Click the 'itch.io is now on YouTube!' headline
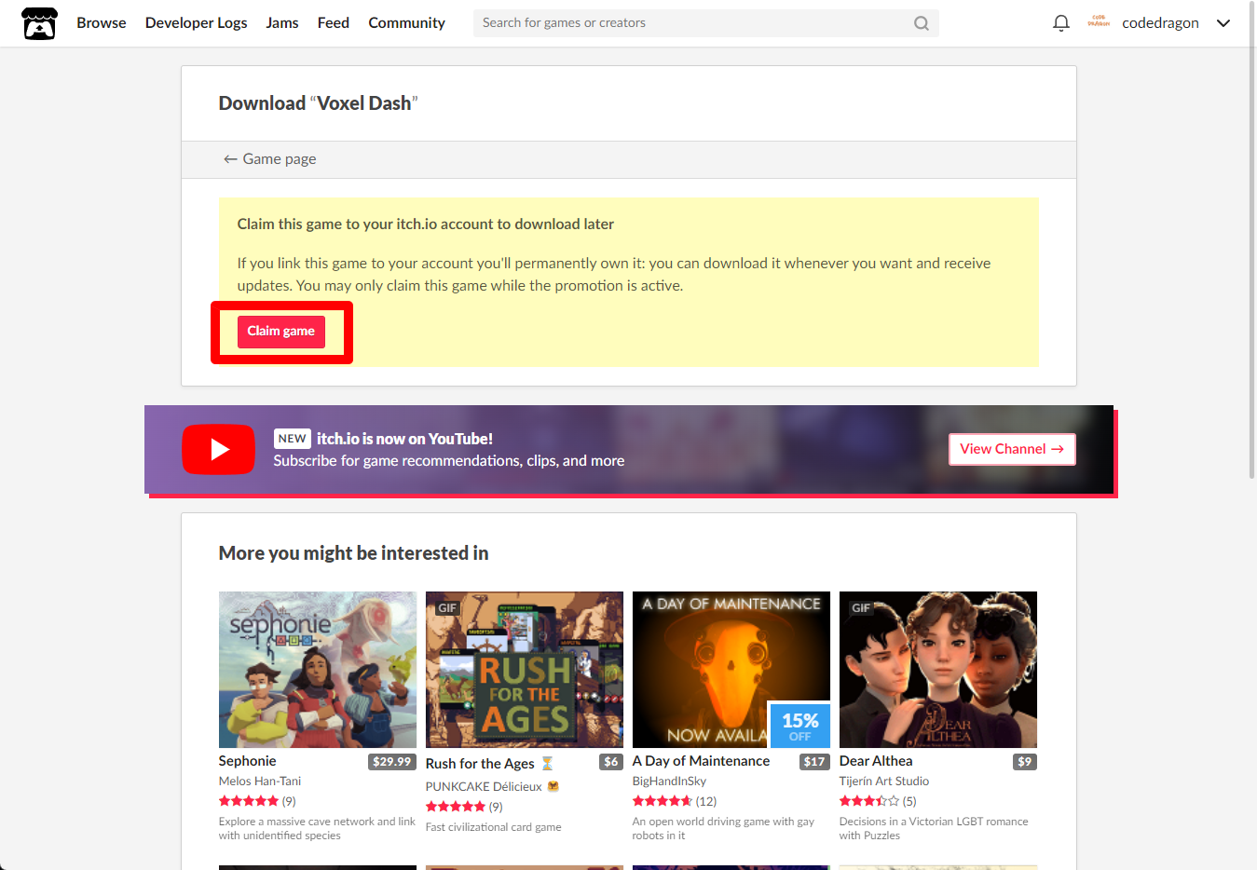1257x870 pixels. pyautogui.click(x=404, y=439)
